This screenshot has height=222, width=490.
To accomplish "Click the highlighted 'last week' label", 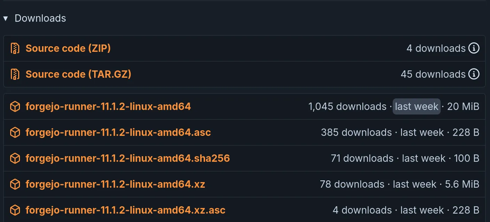I will pos(416,106).
